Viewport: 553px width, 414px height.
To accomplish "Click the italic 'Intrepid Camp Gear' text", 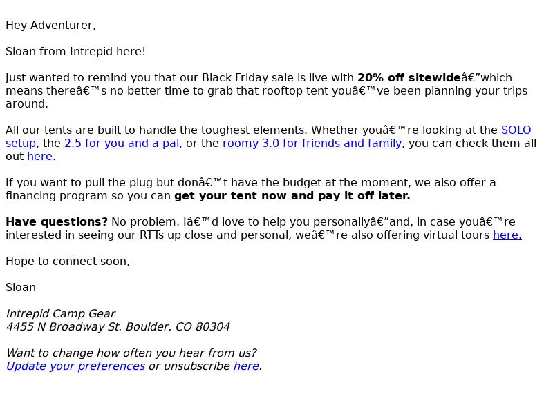I will [61, 314].
